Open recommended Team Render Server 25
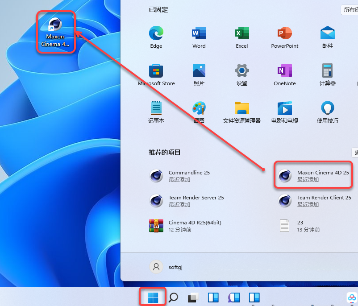The image size is (358, 306). [187, 201]
